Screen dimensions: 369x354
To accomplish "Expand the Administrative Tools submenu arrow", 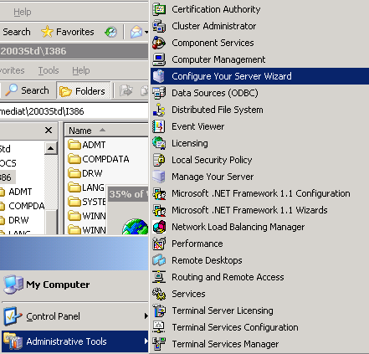I will tap(146, 341).
